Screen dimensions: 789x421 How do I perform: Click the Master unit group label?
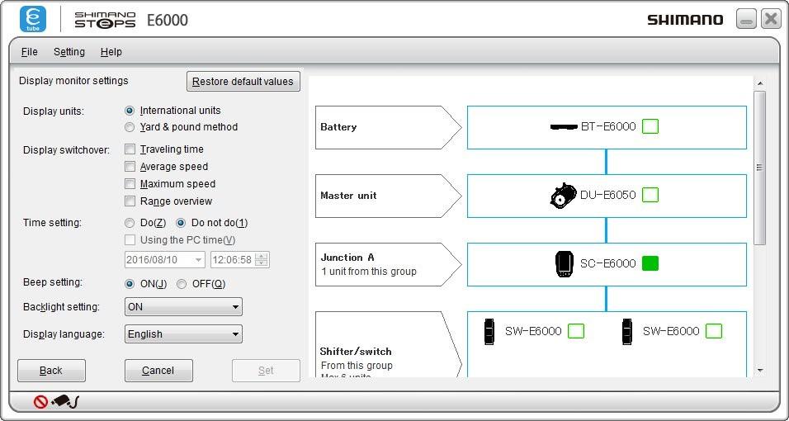point(388,196)
